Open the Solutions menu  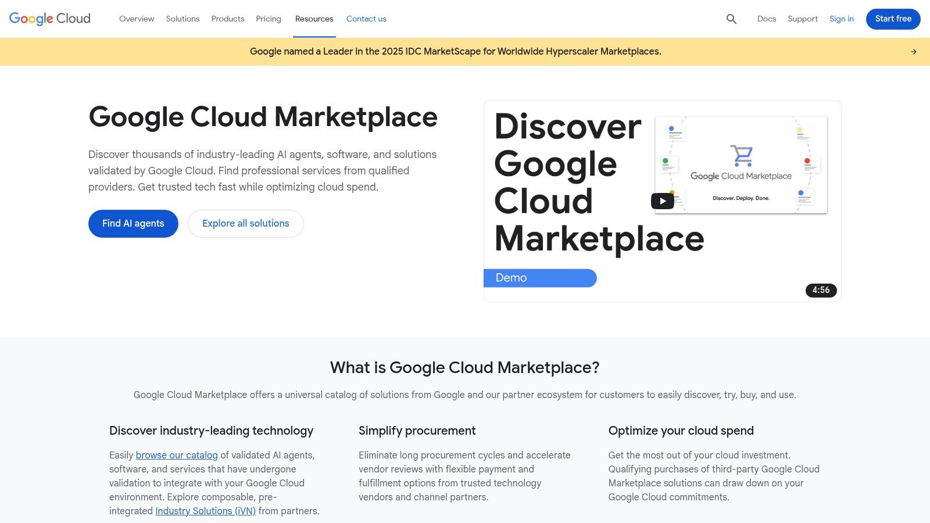click(x=183, y=19)
